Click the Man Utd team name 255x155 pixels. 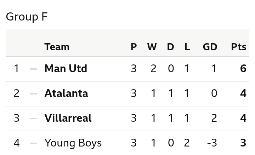(x=66, y=68)
